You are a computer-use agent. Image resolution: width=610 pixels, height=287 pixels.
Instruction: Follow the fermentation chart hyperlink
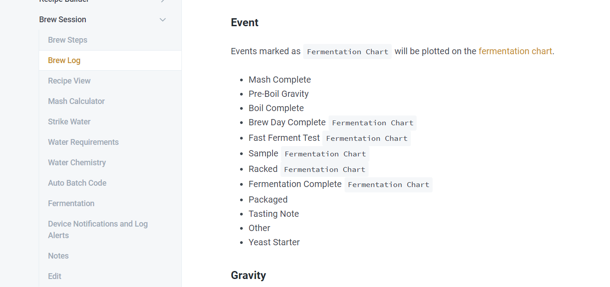pyautogui.click(x=515, y=51)
